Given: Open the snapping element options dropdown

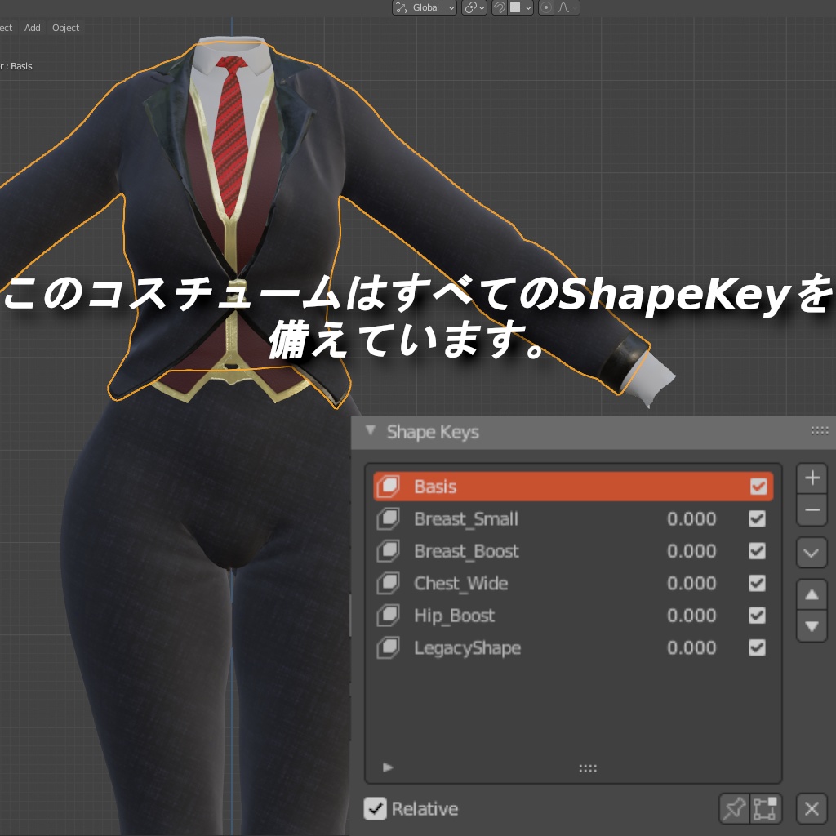Looking at the screenshot, I should [x=520, y=7].
